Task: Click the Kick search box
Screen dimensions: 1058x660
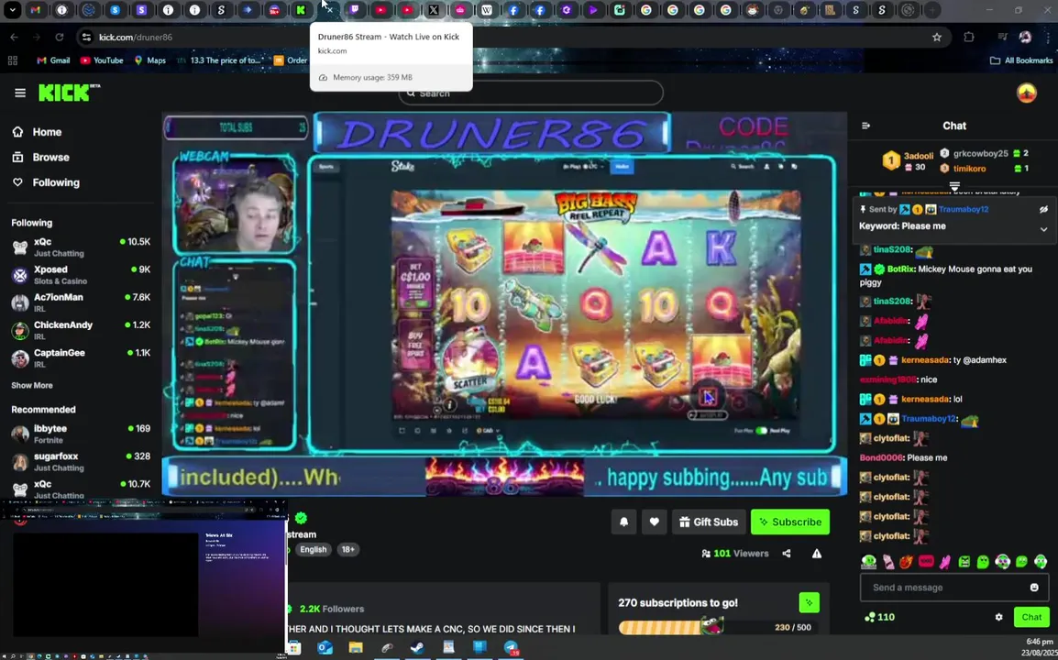Action: pos(530,93)
